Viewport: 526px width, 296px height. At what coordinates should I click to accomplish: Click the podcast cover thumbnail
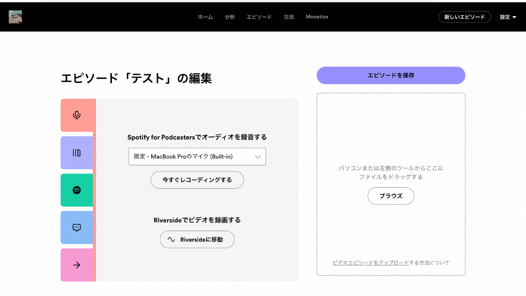(15, 17)
